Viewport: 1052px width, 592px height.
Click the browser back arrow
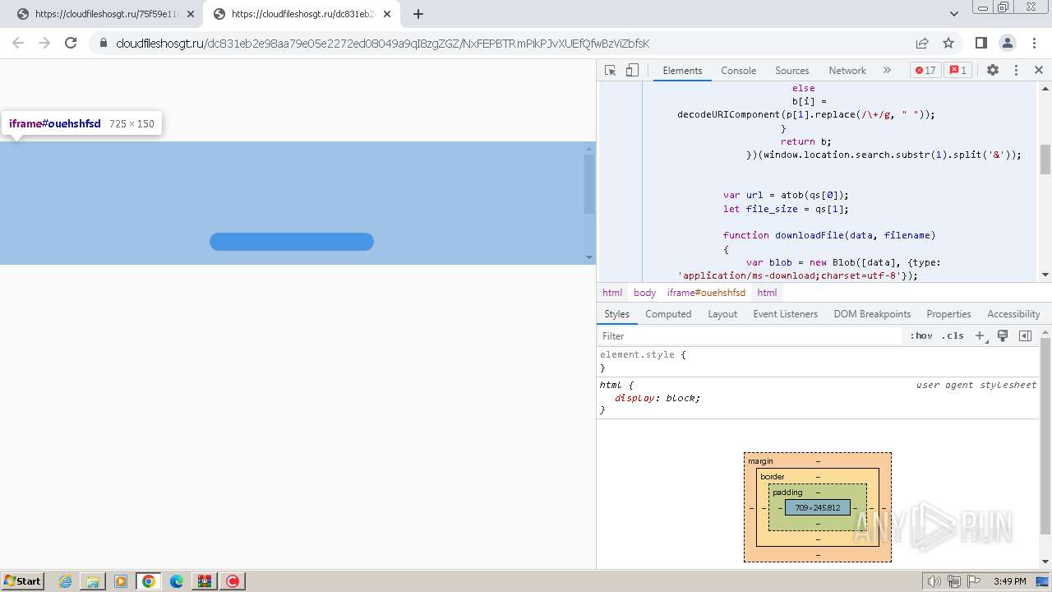click(x=18, y=43)
